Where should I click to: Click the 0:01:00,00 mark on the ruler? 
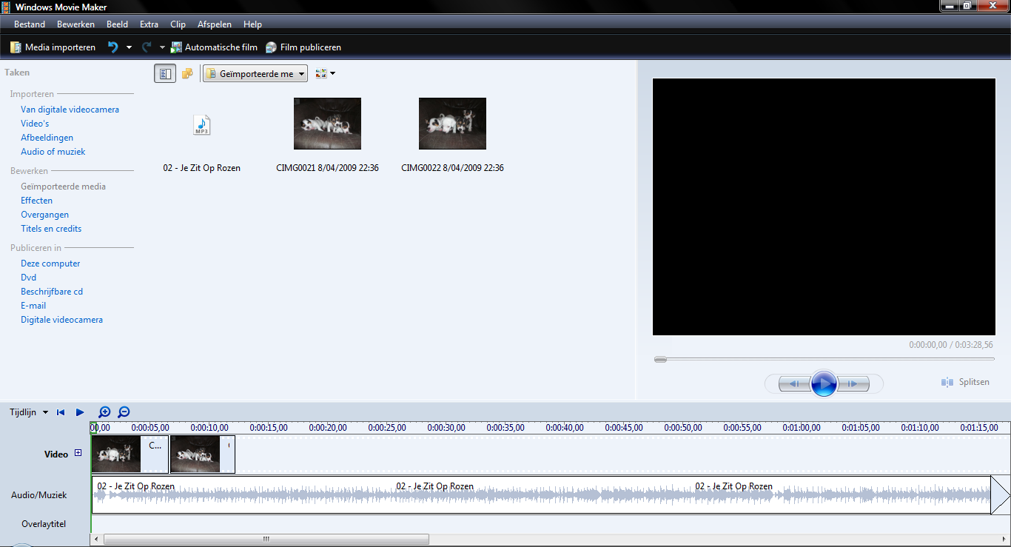[x=802, y=428]
